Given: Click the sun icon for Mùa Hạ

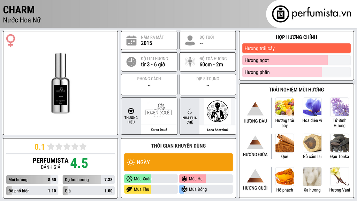Looking at the screenshot, I should (184, 179).
